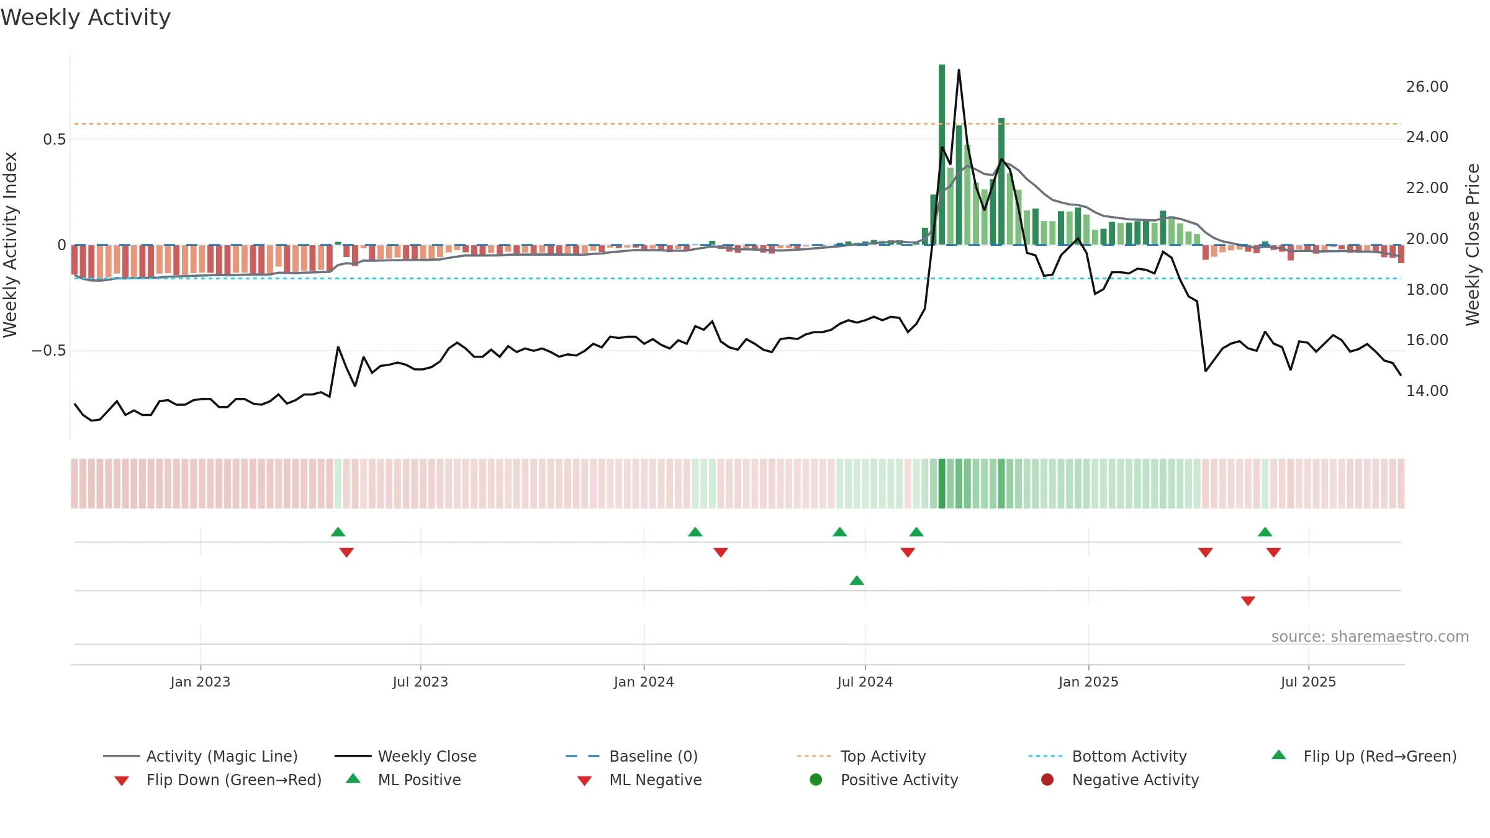Screen dimensions: 1490x838
Task: Select the ML Negative marker in mid-2025
Action: (x=1248, y=601)
